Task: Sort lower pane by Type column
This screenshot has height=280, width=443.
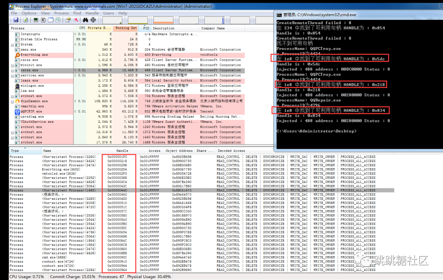Action: click(x=25, y=151)
